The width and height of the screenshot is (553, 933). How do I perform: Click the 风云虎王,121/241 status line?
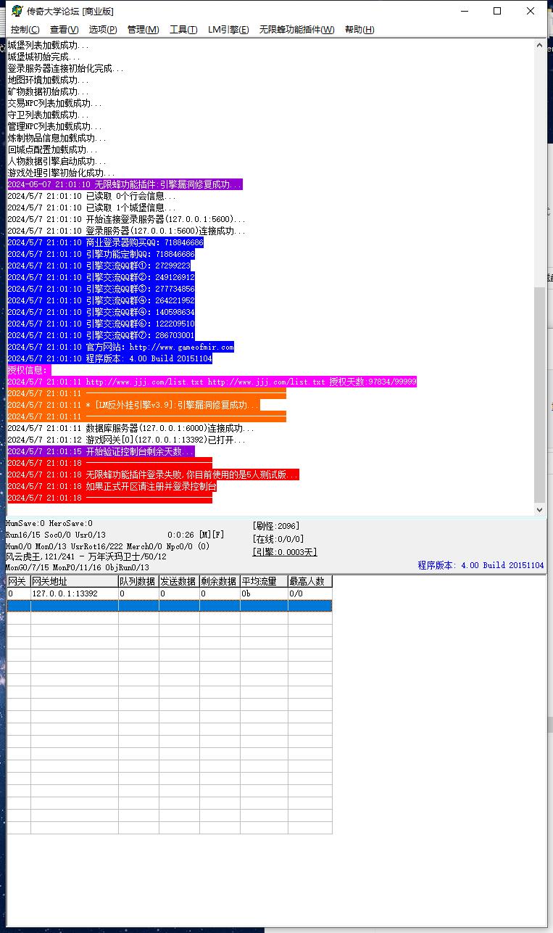point(86,556)
